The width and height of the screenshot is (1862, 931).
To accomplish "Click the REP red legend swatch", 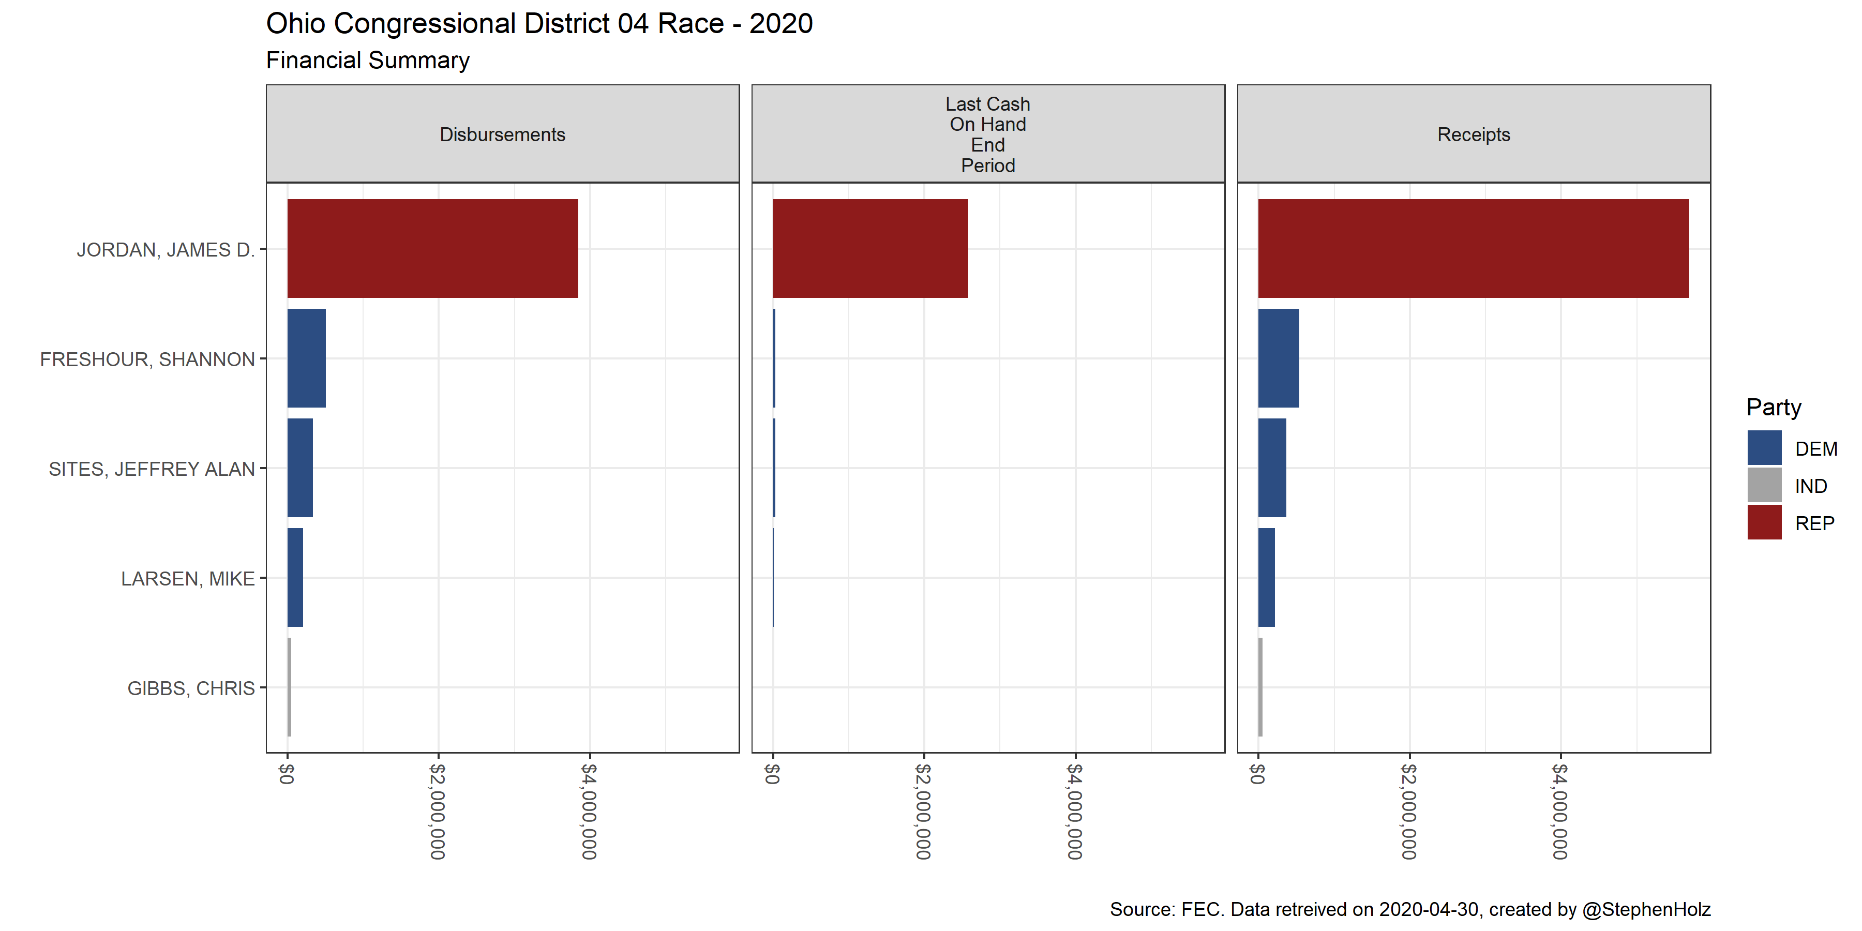I will click(1764, 522).
